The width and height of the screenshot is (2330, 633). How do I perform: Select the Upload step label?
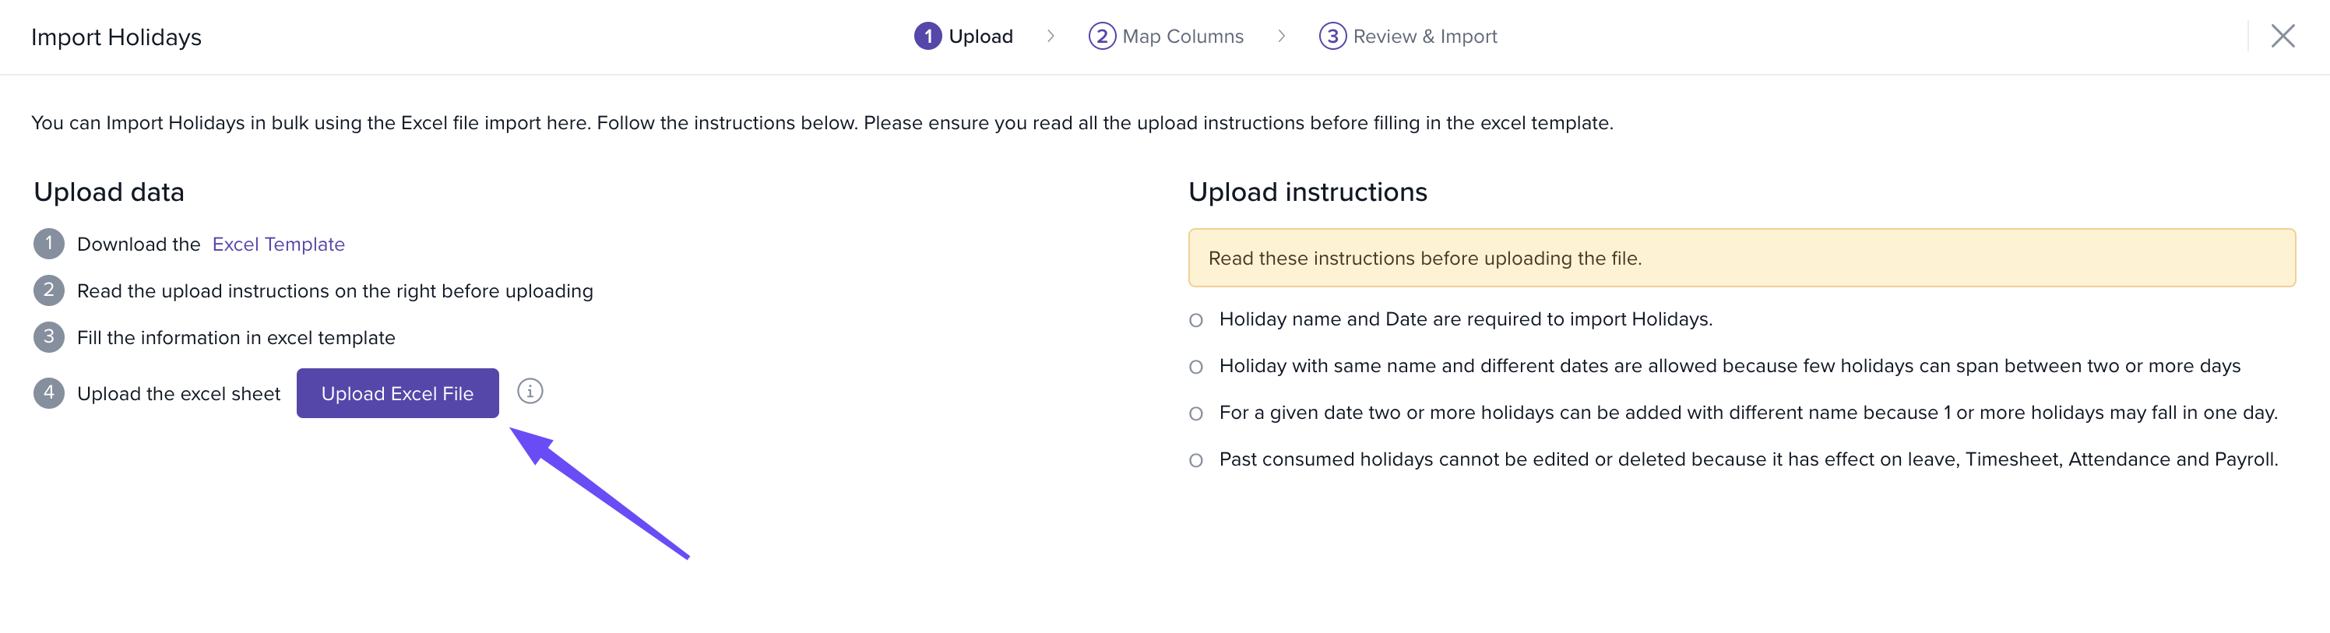pyautogui.click(x=980, y=36)
